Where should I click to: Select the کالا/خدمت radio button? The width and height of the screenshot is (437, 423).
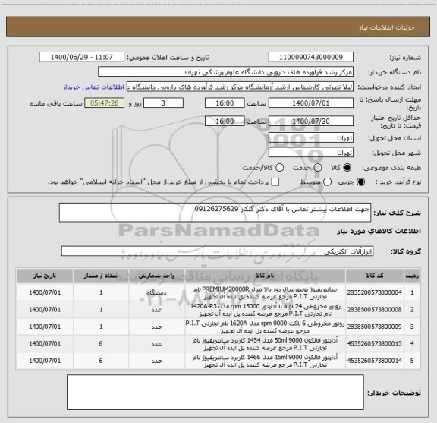pos(279,168)
